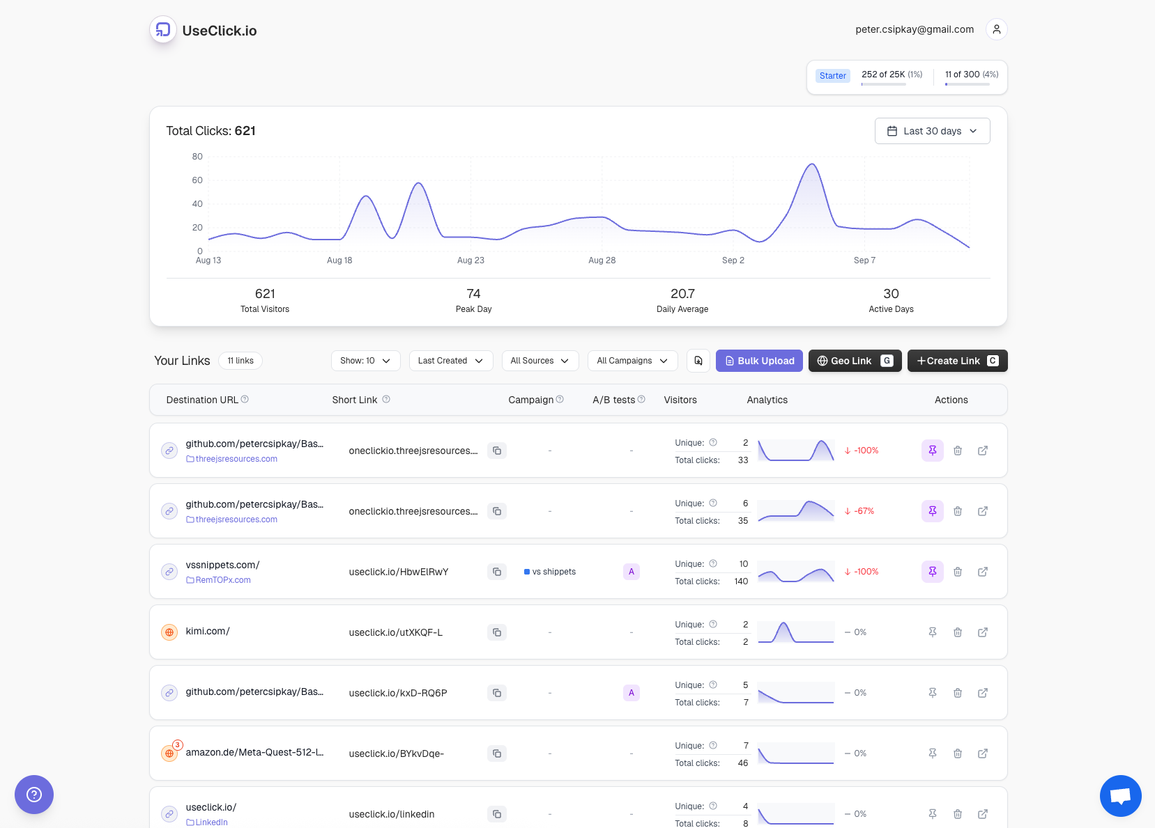Click the A/B test badge on vssnippets row
Image resolution: width=1155 pixels, height=828 pixels.
tap(631, 572)
